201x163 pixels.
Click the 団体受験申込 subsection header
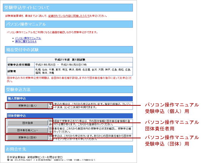point(70,116)
